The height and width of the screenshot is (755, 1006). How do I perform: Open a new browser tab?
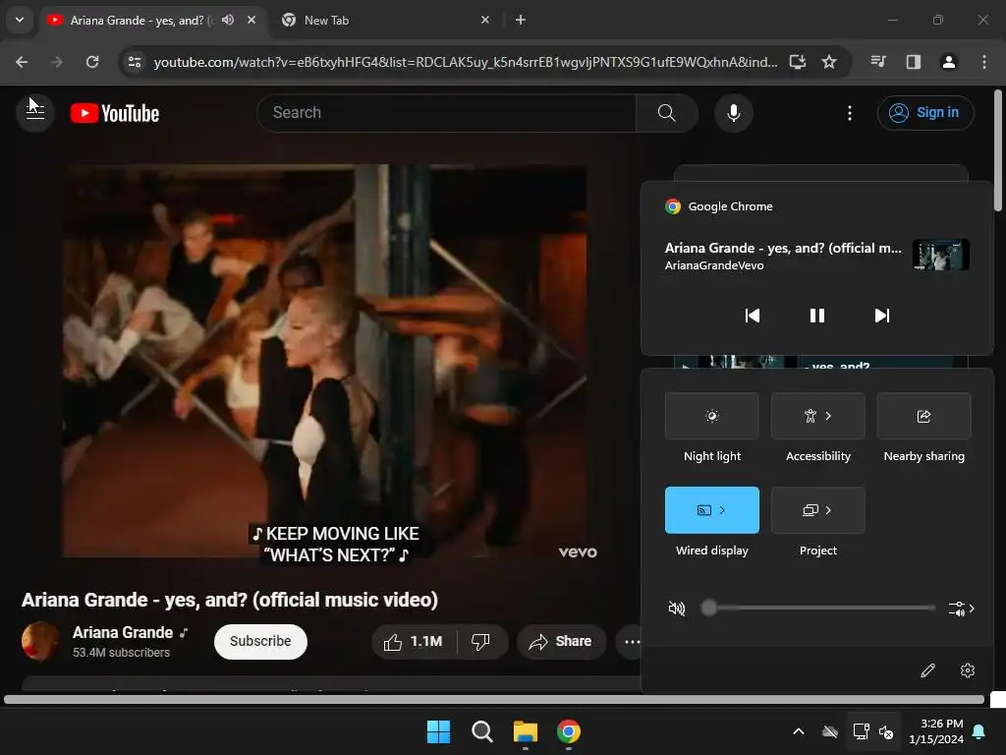click(521, 20)
